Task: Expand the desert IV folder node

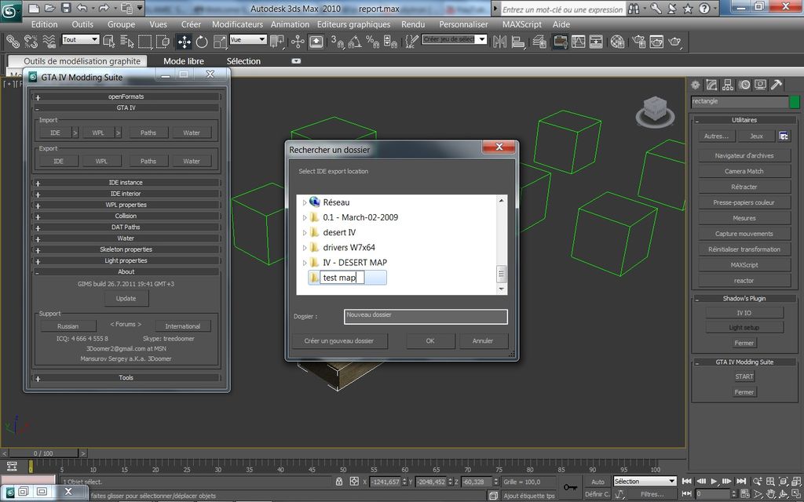Action: (x=304, y=232)
